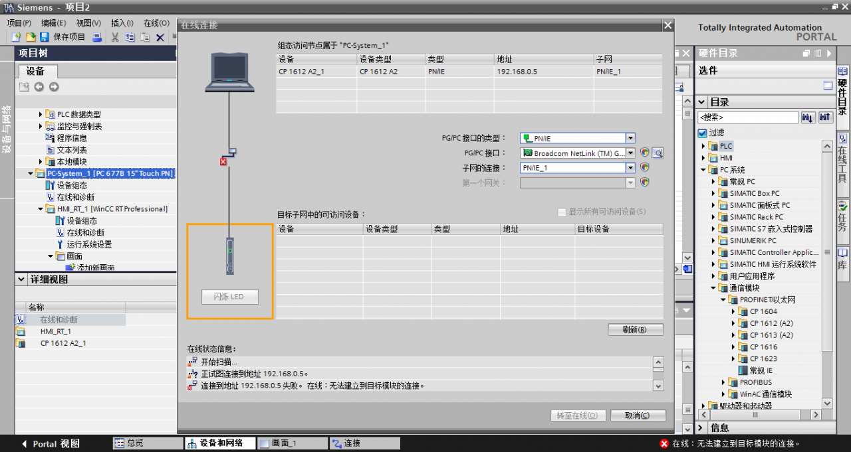The width and height of the screenshot is (851, 452).
Task: Click the 取消(C) cancel button
Action: tap(638, 415)
